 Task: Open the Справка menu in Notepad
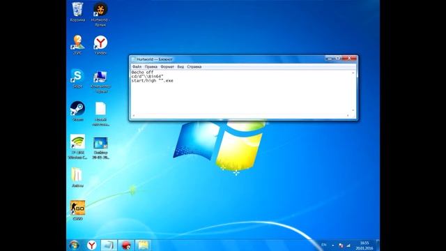[x=194, y=67]
